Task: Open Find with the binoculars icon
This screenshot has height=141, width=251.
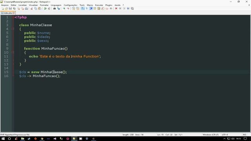Action: point(55,9)
